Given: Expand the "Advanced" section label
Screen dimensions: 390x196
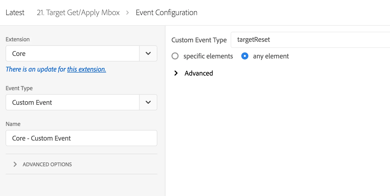Looking at the screenshot, I should coord(199,73).
